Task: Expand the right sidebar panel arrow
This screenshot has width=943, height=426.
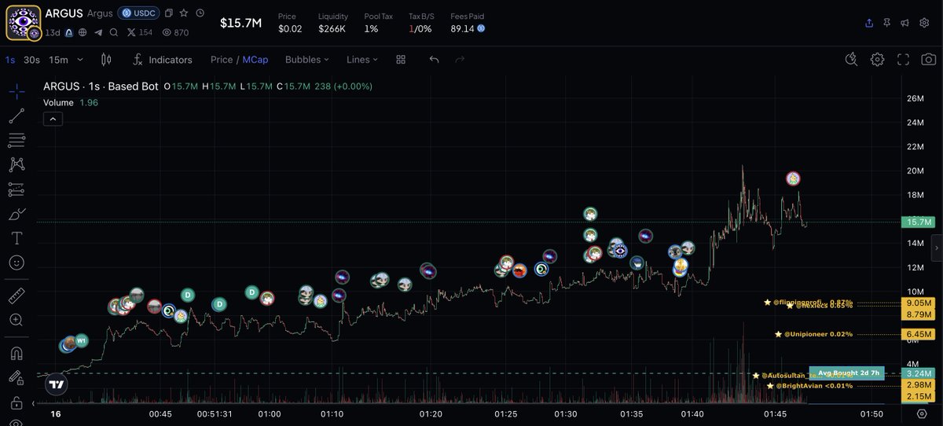Action: (x=936, y=248)
